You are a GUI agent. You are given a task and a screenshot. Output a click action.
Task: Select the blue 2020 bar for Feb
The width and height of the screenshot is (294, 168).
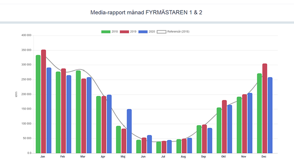point(69,114)
